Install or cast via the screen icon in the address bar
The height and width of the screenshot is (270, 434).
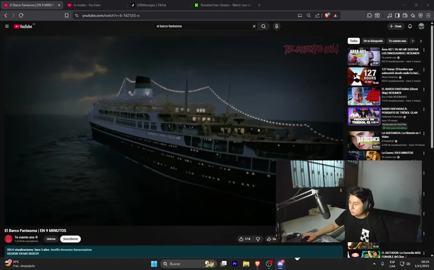[300, 15]
